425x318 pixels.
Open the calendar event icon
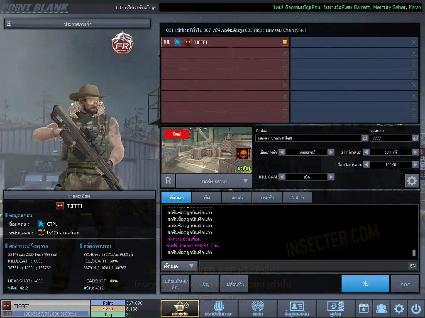(x=364, y=308)
